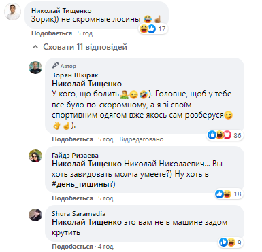View reactions with count 17
This screenshot has width=262, height=252.
[x=153, y=29]
